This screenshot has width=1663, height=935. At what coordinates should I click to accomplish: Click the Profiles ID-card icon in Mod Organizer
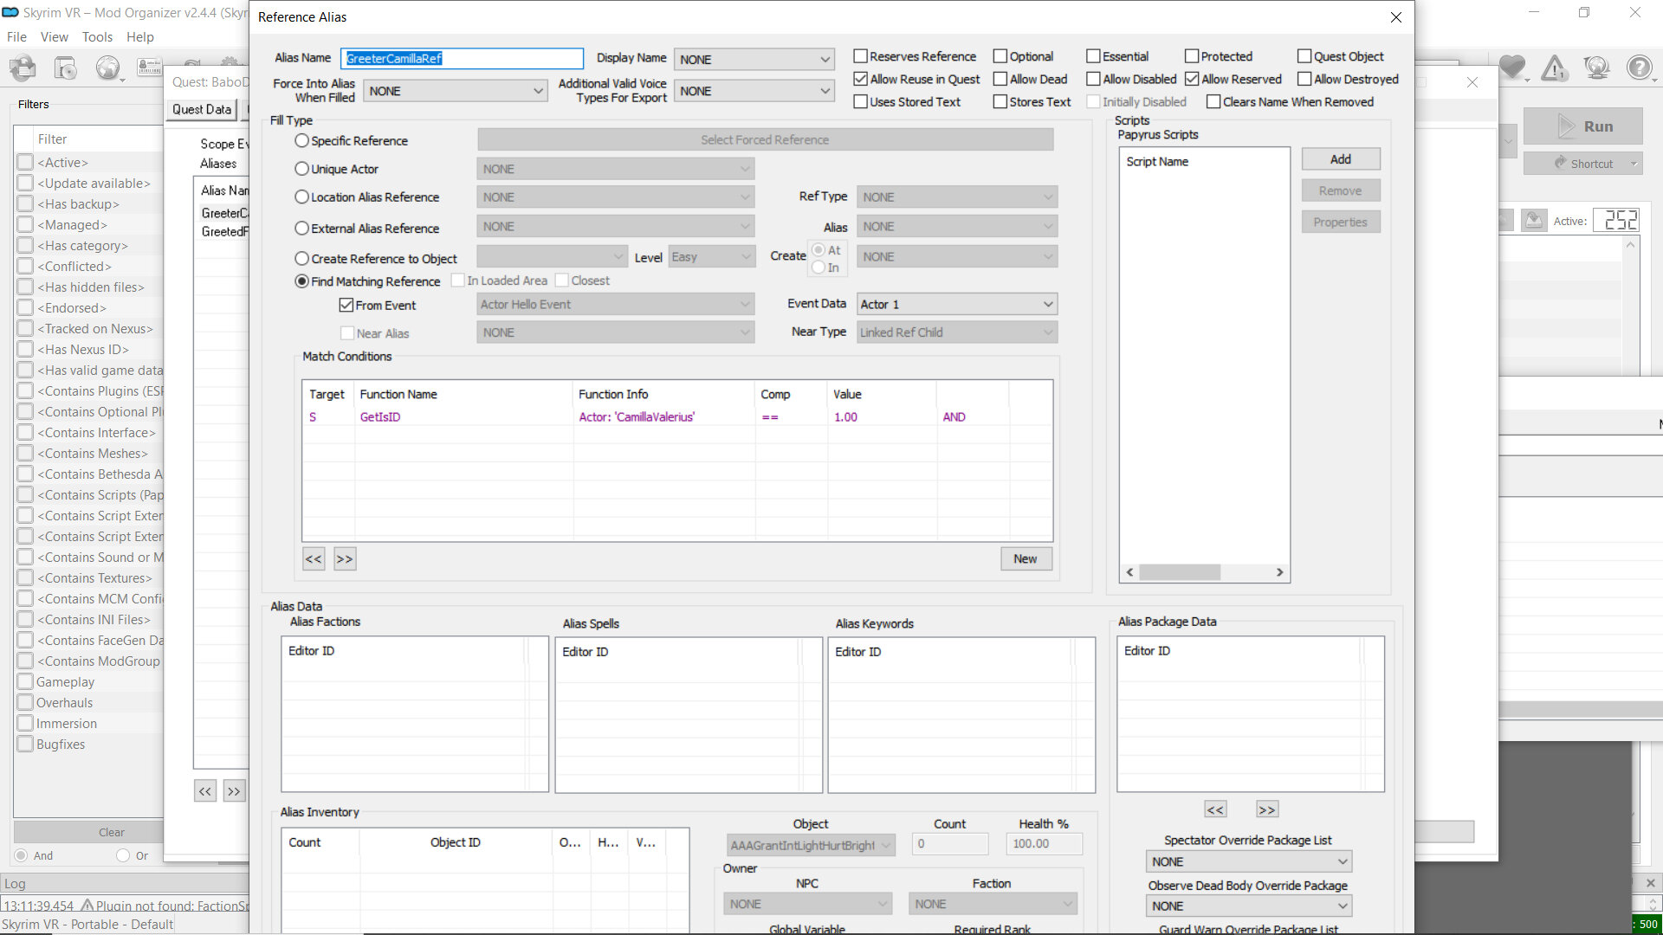[x=150, y=68]
